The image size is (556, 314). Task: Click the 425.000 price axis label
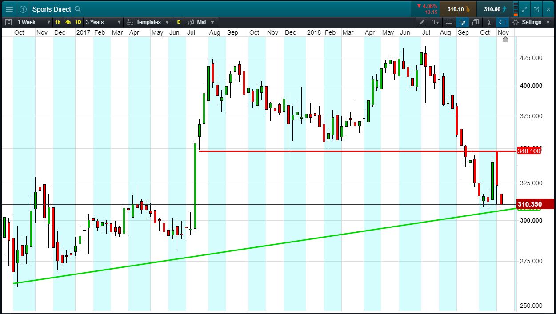(531, 58)
